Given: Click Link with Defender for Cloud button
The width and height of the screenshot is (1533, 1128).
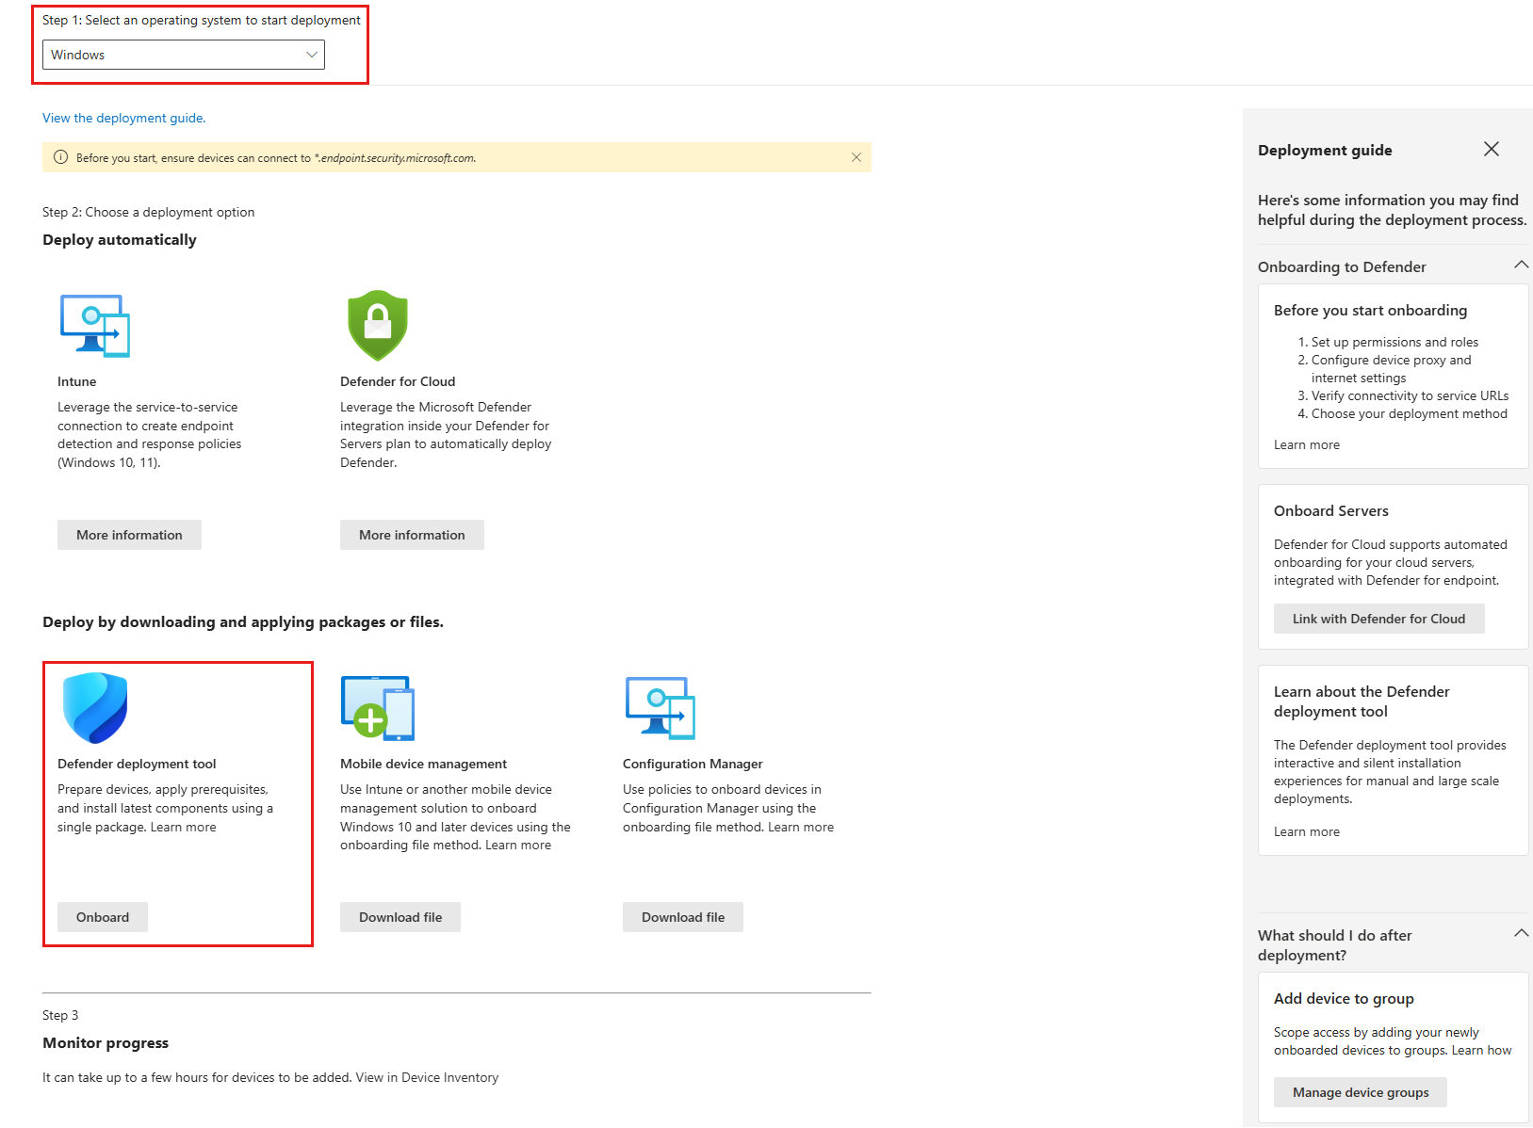Looking at the screenshot, I should (1379, 619).
